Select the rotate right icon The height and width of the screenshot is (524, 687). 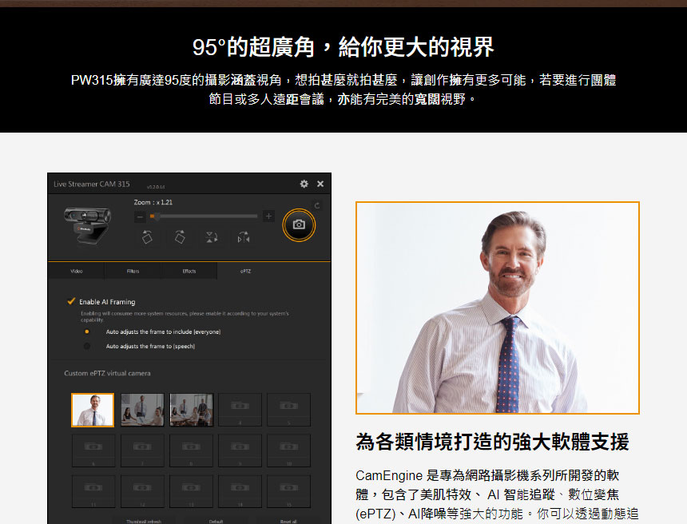coord(180,236)
